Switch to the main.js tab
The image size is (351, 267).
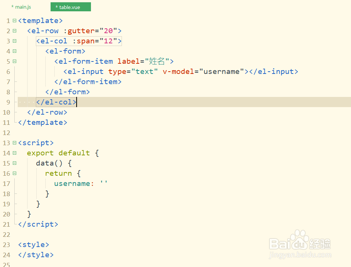pos(21,7)
